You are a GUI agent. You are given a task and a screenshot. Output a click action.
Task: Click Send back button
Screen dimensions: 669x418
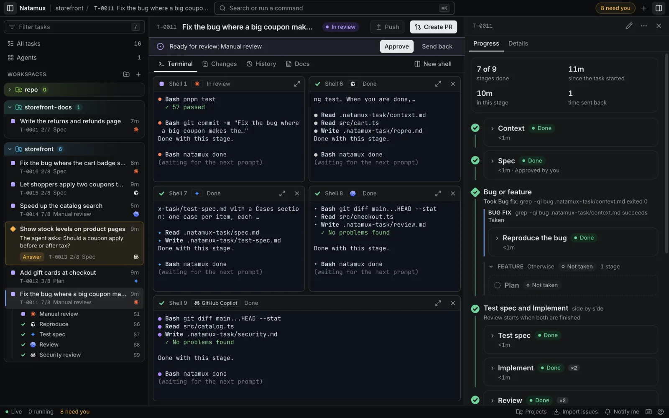pos(437,46)
